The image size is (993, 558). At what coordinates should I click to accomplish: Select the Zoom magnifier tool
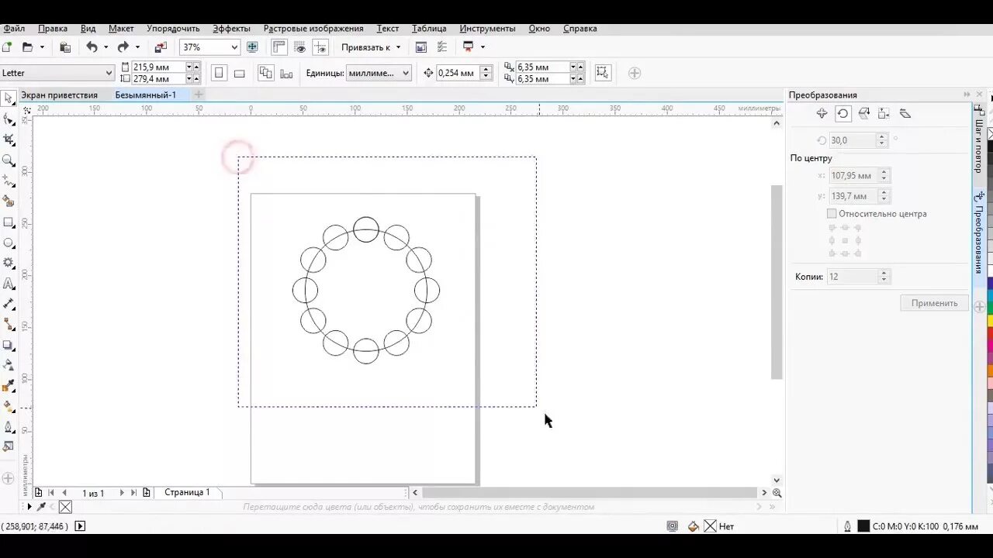(9, 160)
